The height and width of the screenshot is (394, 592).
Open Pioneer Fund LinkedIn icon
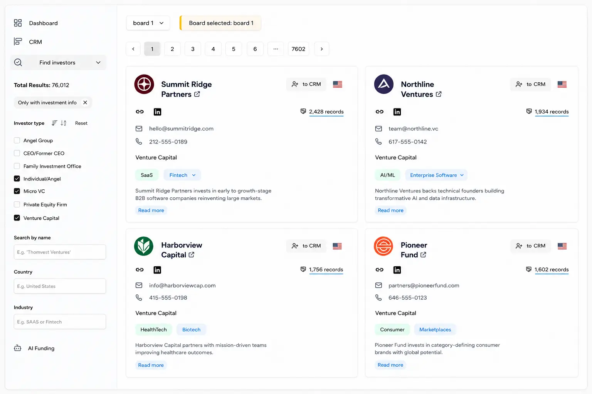pos(397,270)
